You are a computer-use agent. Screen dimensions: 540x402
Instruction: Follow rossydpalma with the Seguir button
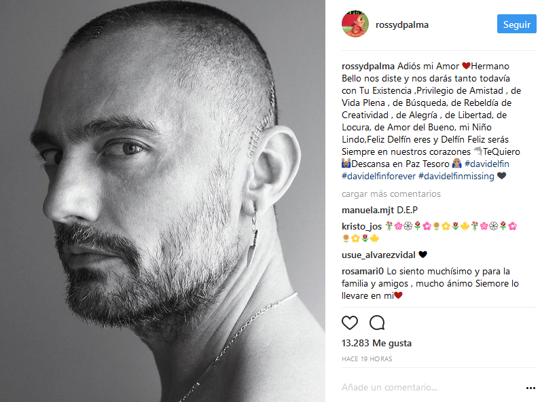(x=517, y=24)
